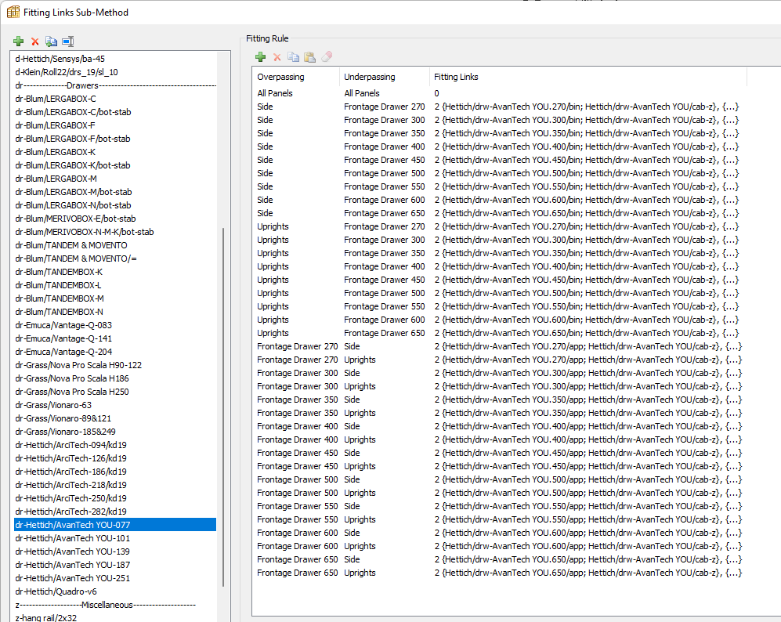The image size is (781, 622).
Task: Paste a fitting rule from clipboard
Action: tap(309, 57)
